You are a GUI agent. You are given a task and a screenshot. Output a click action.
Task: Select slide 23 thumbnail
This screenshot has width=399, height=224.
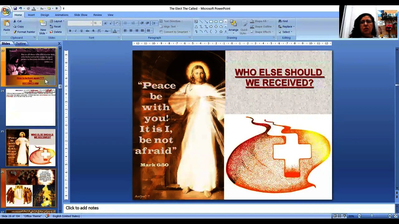31,67
